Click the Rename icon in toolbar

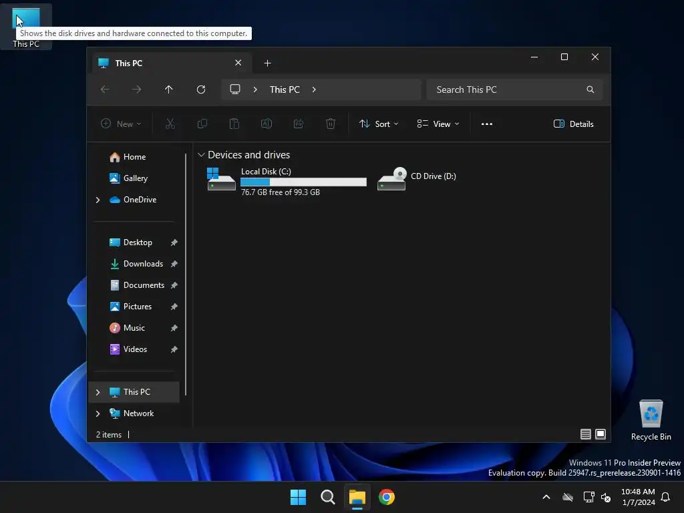(x=266, y=124)
